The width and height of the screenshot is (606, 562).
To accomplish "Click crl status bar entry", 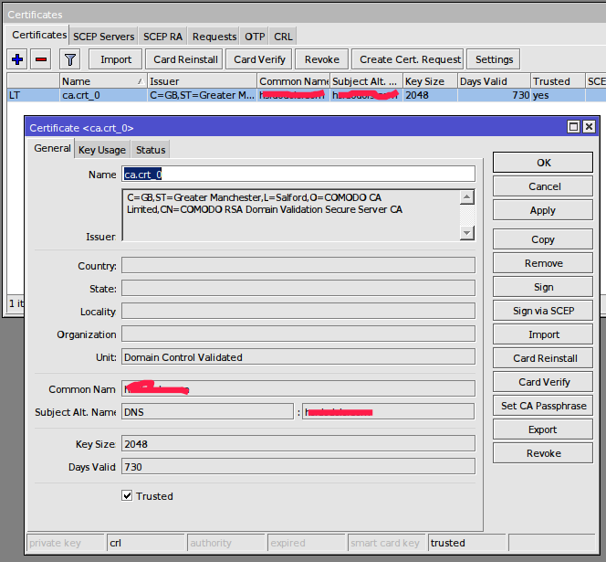I will tap(145, 543).
